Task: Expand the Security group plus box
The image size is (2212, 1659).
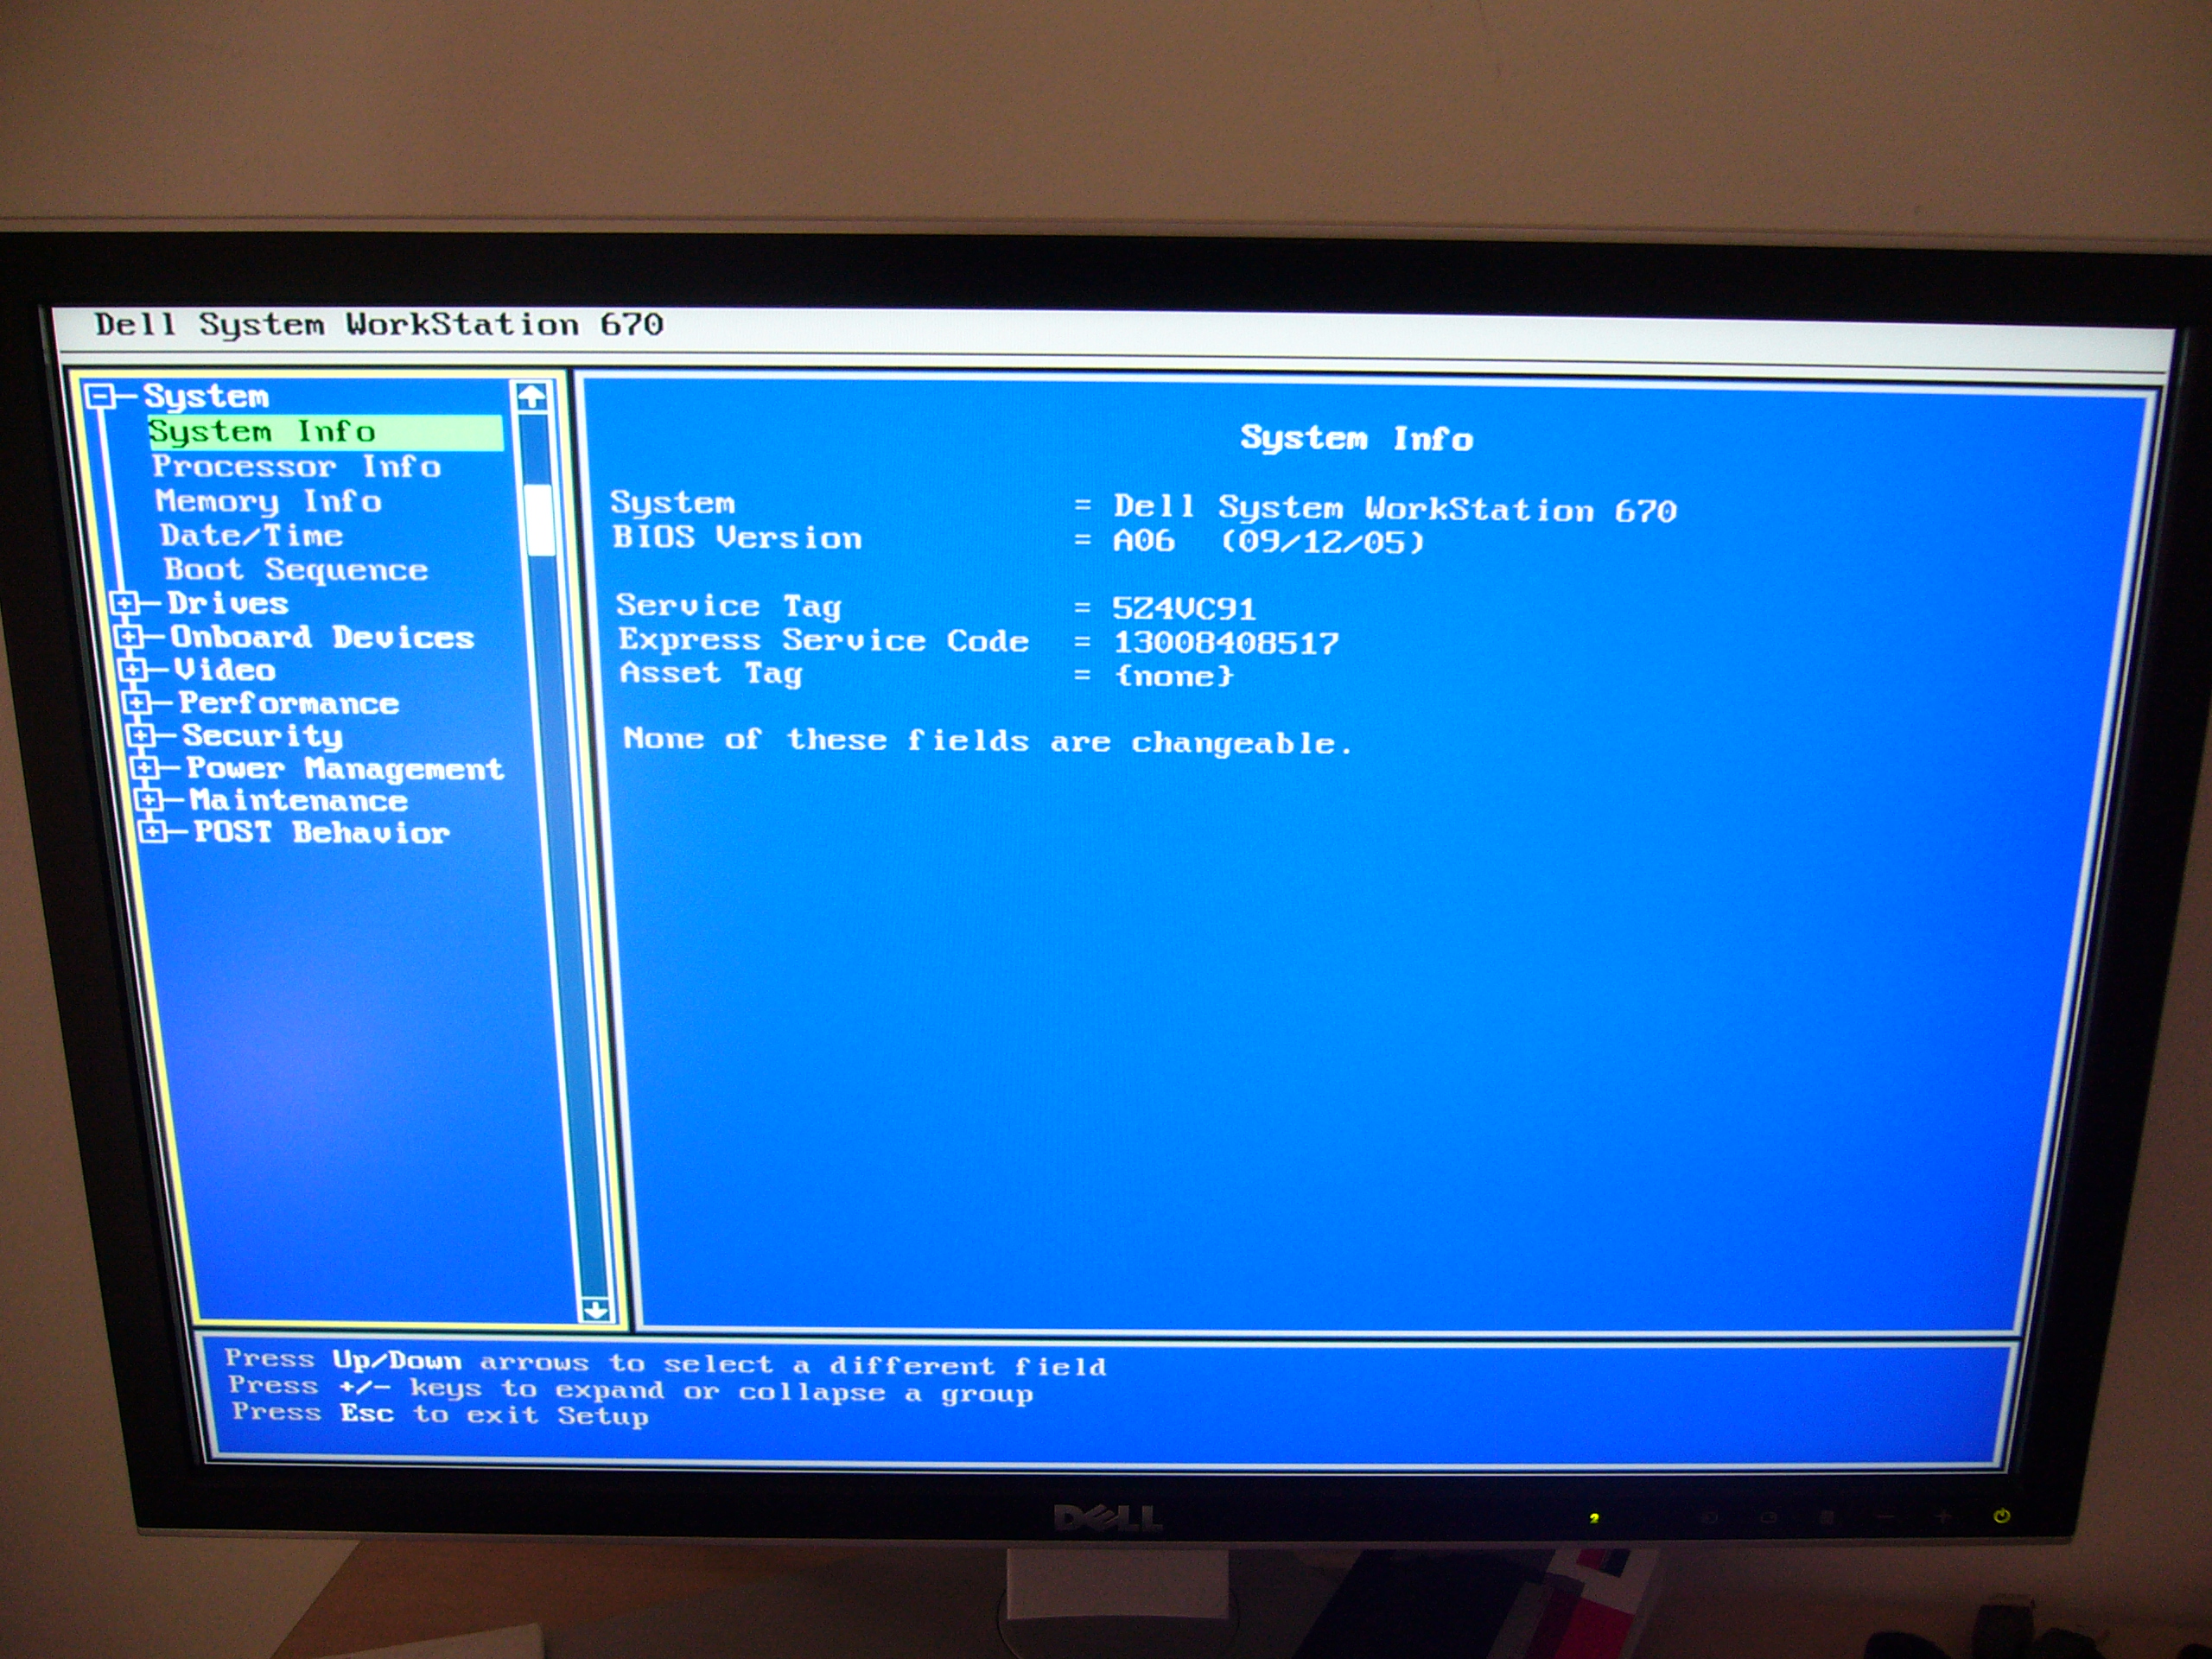Action: tap(140, 736)
